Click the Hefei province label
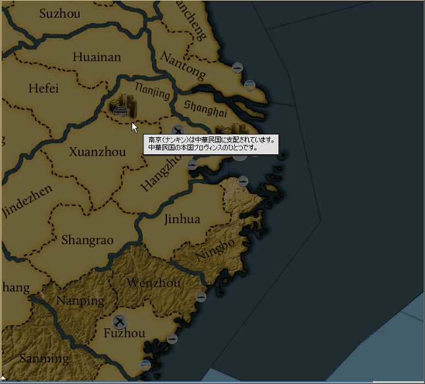The width and height of the screenshot is (425, 384). (x=44, y=88)
